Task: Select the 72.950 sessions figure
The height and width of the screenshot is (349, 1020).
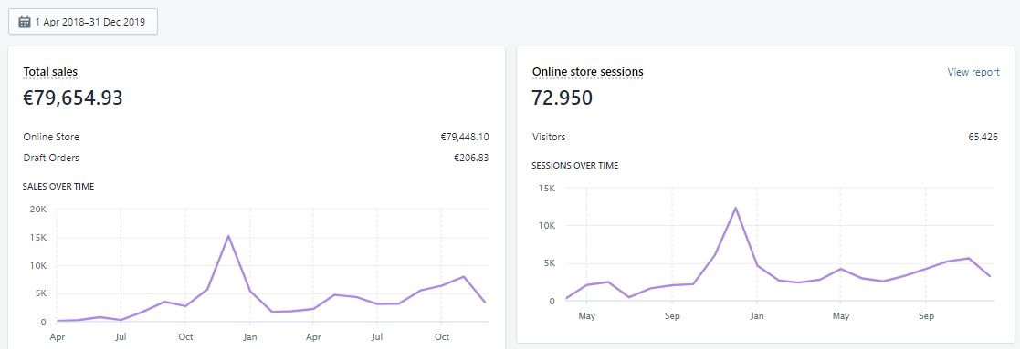Action: (562, 98)
